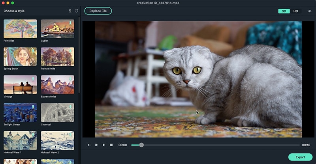The image size is (316, 164).
Task: Select the Hokusai Wave 1 style thumbnail
Action: [x=20, y=140]
